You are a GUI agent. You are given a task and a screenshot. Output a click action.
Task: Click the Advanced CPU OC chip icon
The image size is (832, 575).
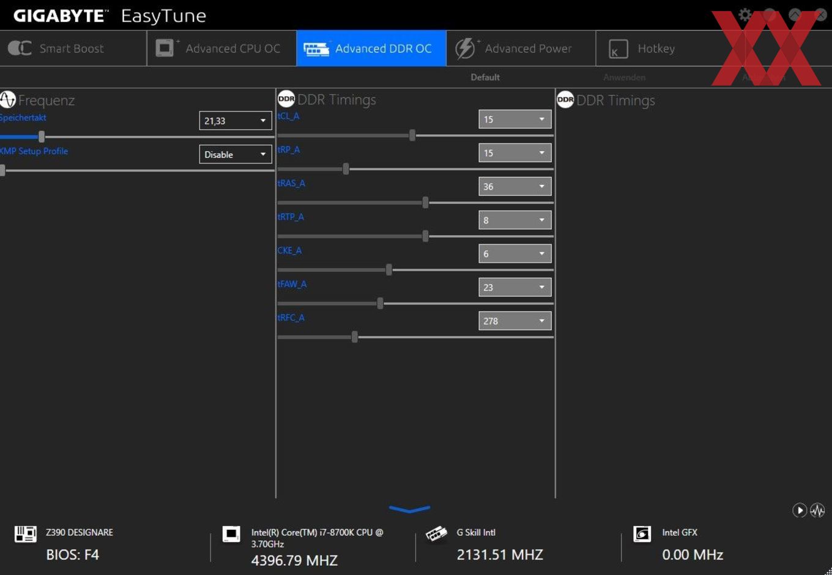click(165, 48)
